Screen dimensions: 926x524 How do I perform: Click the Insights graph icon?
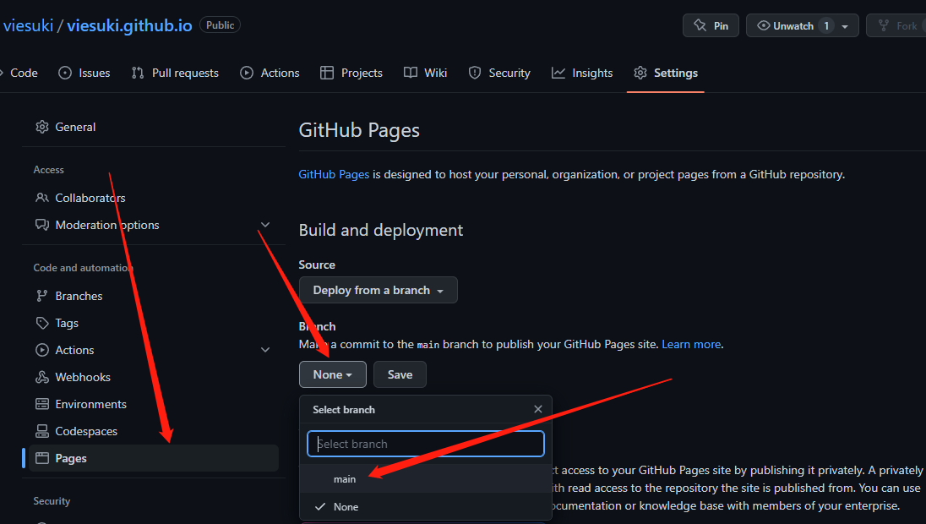[x=558, y=73]
